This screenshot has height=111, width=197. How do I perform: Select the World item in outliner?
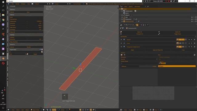(127, 13)
